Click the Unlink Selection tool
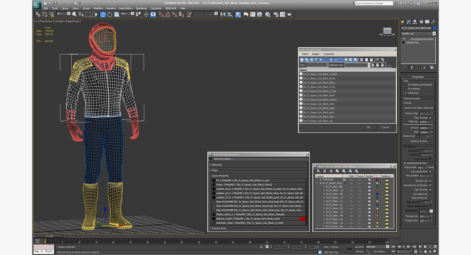The width and height of the screenshot is (471, 255). 45,14
